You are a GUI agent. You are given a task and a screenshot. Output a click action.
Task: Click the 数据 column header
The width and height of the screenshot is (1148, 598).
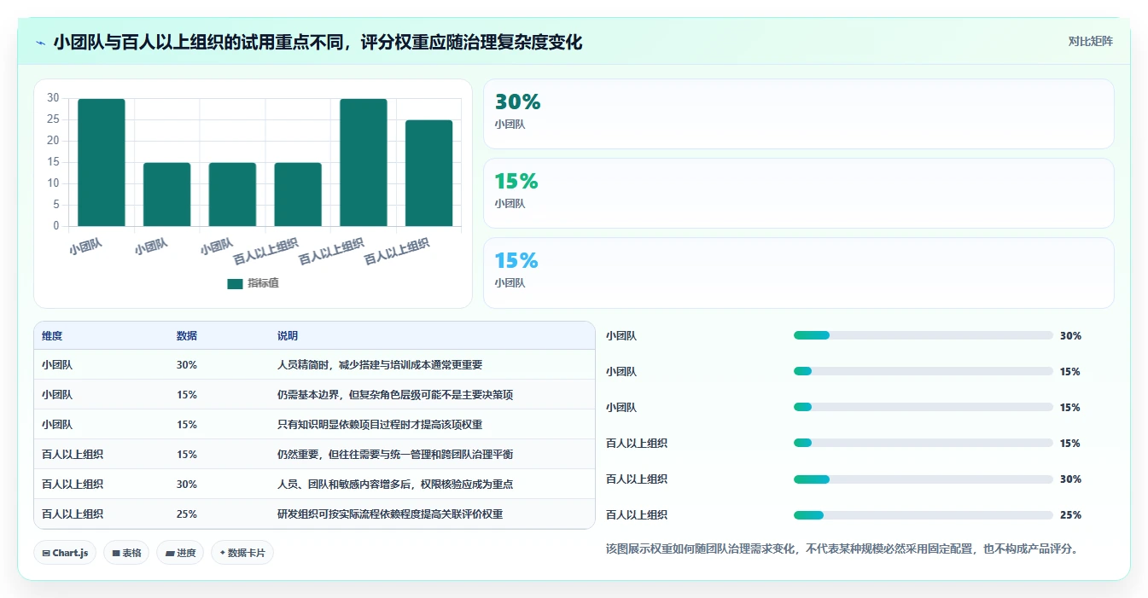point(187,336)
